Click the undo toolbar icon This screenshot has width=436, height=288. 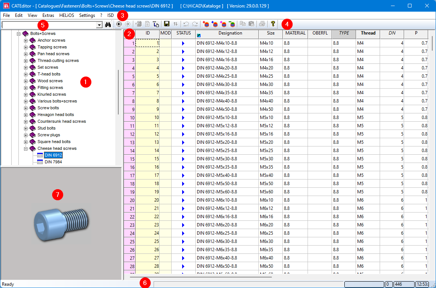tap(186, 24)
